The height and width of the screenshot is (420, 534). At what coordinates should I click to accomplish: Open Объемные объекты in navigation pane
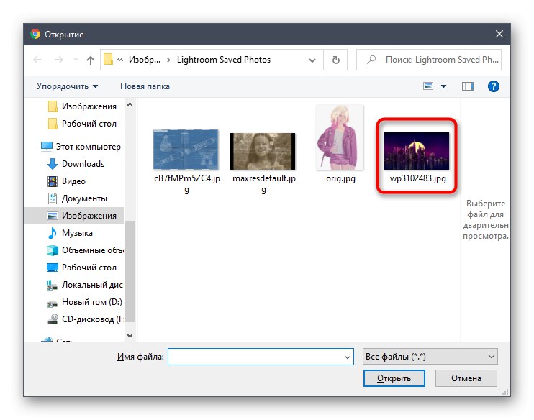click(x=85, y=250)
